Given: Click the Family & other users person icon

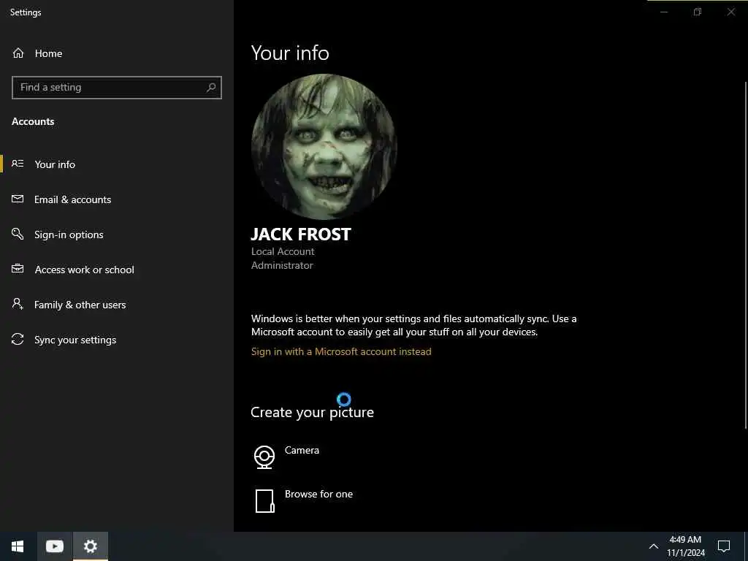Looking at the screenshot, I should pyautogui.click(x=18, y=304).
